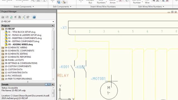The image size is (178, 100).
Task: Open the blue Help icon in Project Manager
Action: pyautogui.click(x=34, y=17)
